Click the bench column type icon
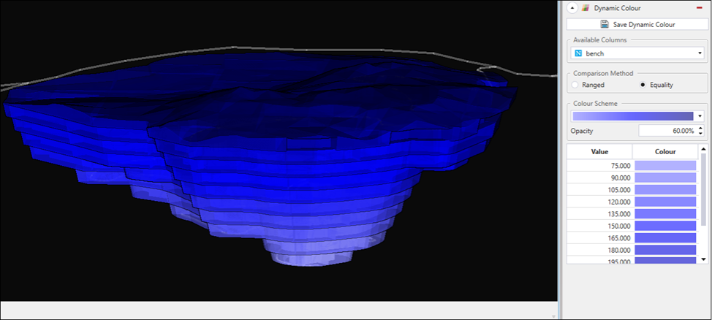The image size is (712, 320). [578, 53]
